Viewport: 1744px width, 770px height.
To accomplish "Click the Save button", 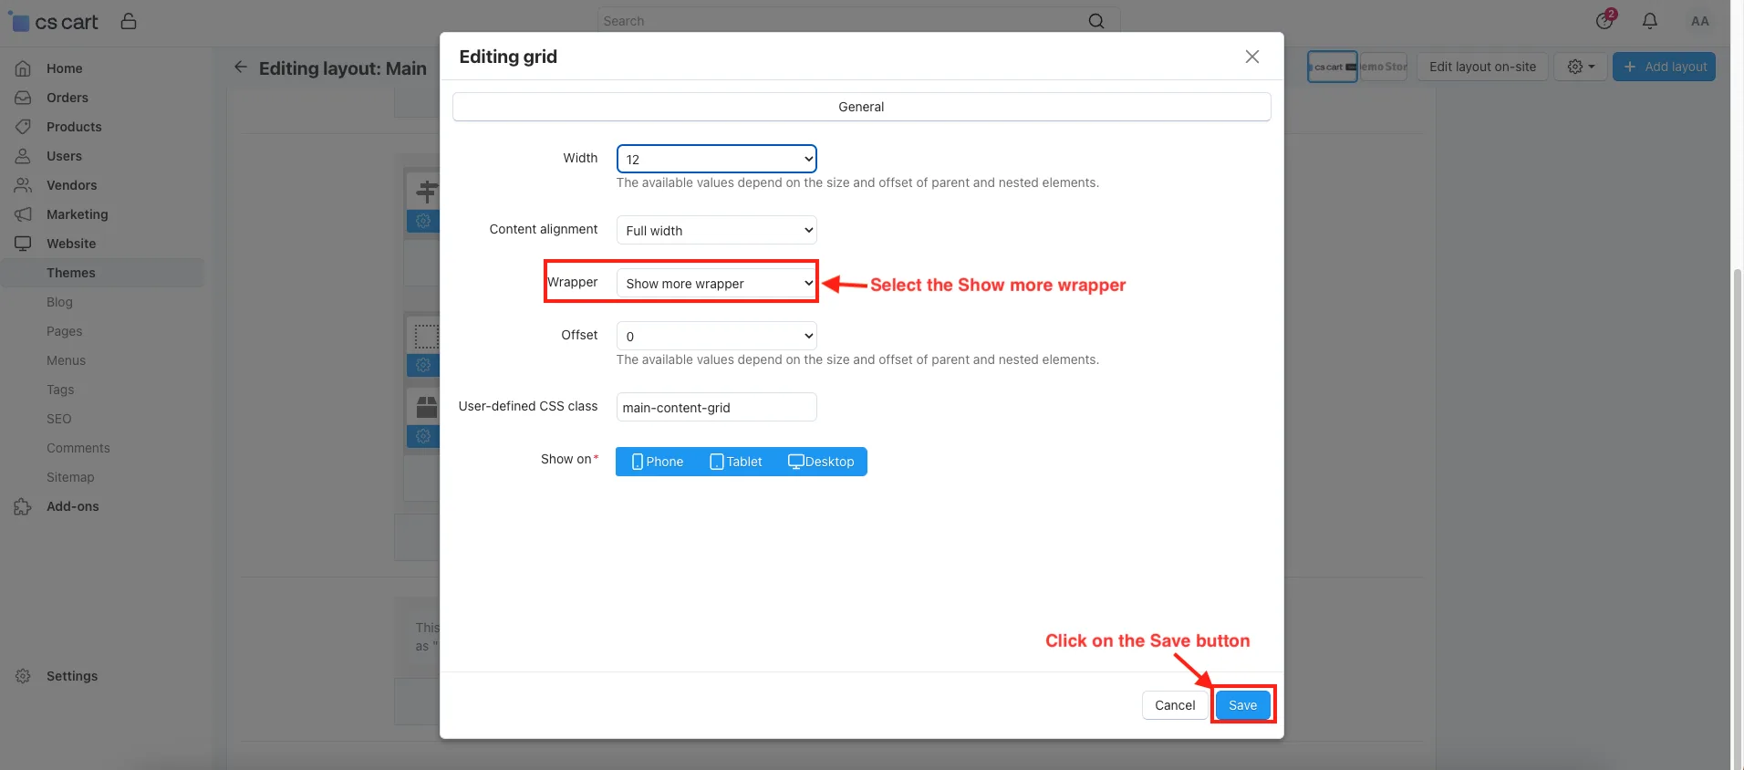I will point(1242,705).
